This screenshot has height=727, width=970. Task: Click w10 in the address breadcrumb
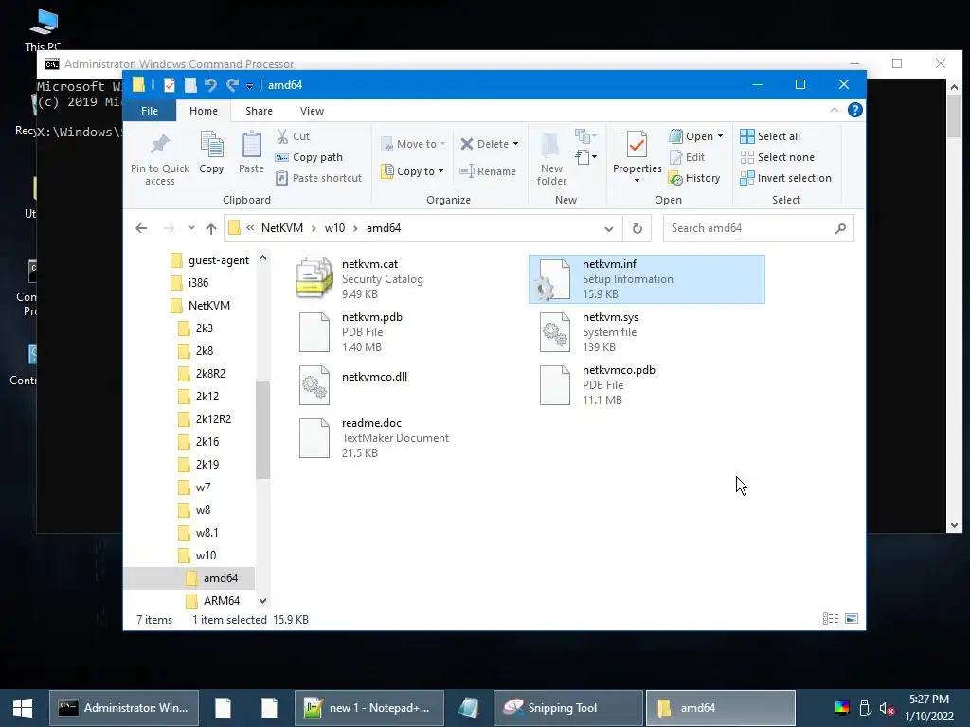pyautogui.click(x=334, y=228)
